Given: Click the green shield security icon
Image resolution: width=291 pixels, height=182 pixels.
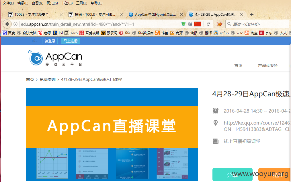Looking at the screenshot, I should coord(183,24).
